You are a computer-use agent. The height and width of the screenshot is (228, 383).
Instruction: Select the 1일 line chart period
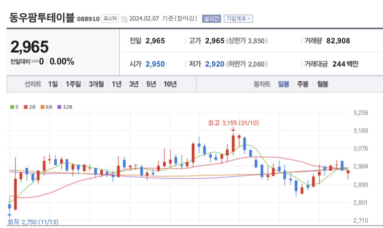(x=53, y=84)
